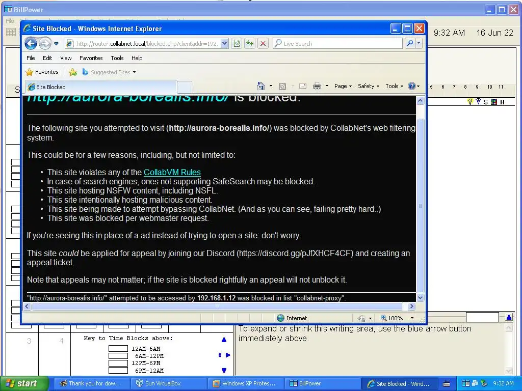Viewport: 522px width, 391px height.
Task: Click blue up triangle beside time block key
Action: click(x=224, y=340)
